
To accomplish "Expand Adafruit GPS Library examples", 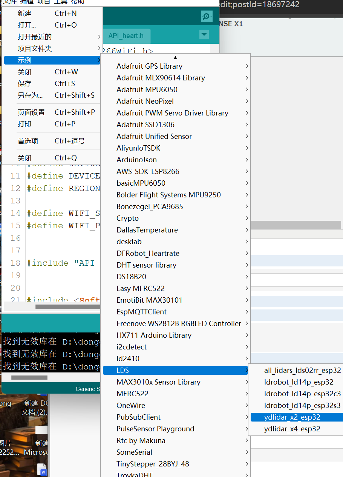I will 175,66.
